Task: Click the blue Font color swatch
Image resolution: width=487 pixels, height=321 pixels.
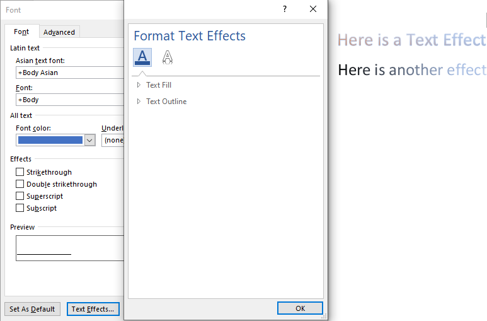Action: pos(50,140)
